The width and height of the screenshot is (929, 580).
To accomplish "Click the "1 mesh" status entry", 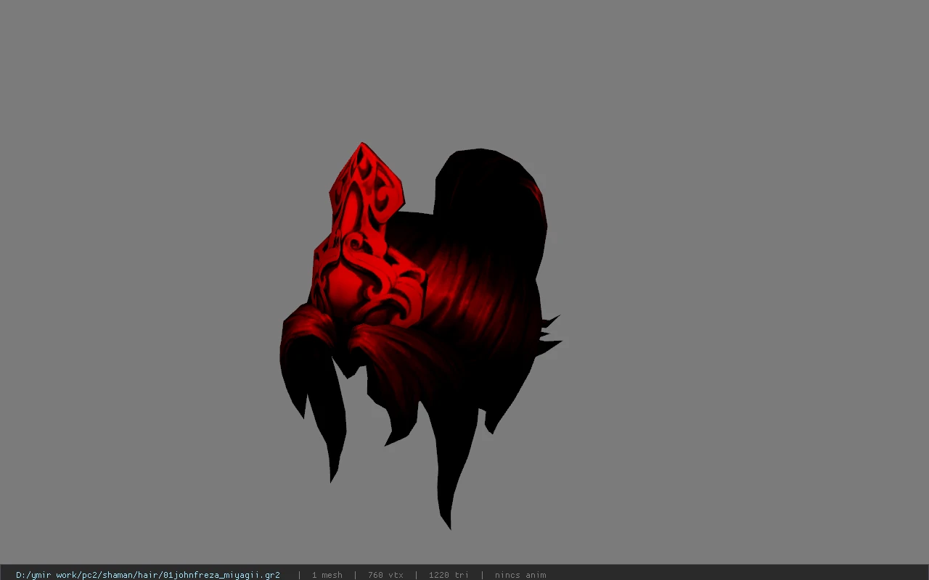I will click(x=327, y=575).
